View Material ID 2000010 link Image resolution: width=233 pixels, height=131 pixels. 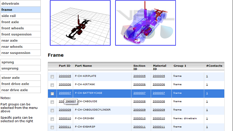pos(159,118)
